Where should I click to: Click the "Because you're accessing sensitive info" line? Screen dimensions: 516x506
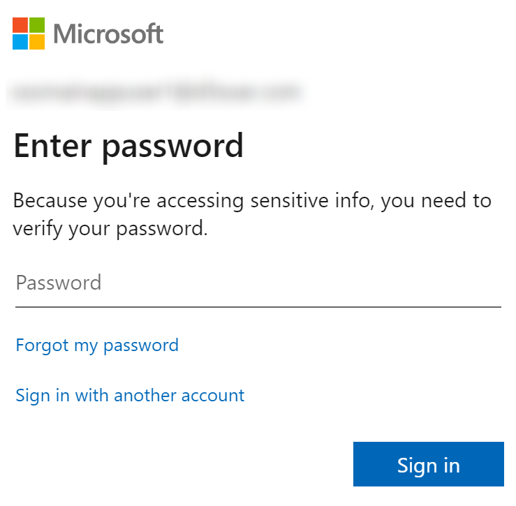(x=252, y=201)
